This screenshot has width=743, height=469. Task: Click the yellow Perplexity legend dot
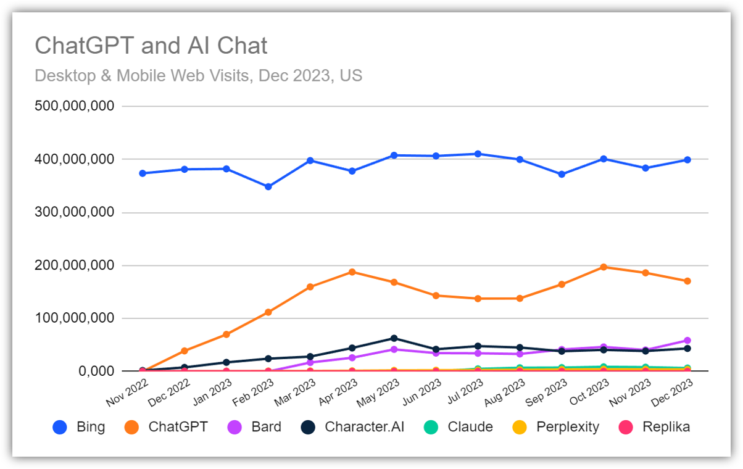click(521, 427)
